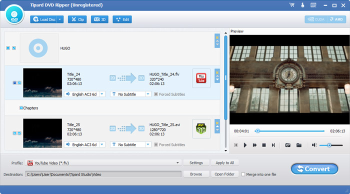Fast forward the preview
This screenshot has width=350, height=194.
[254, 145]
